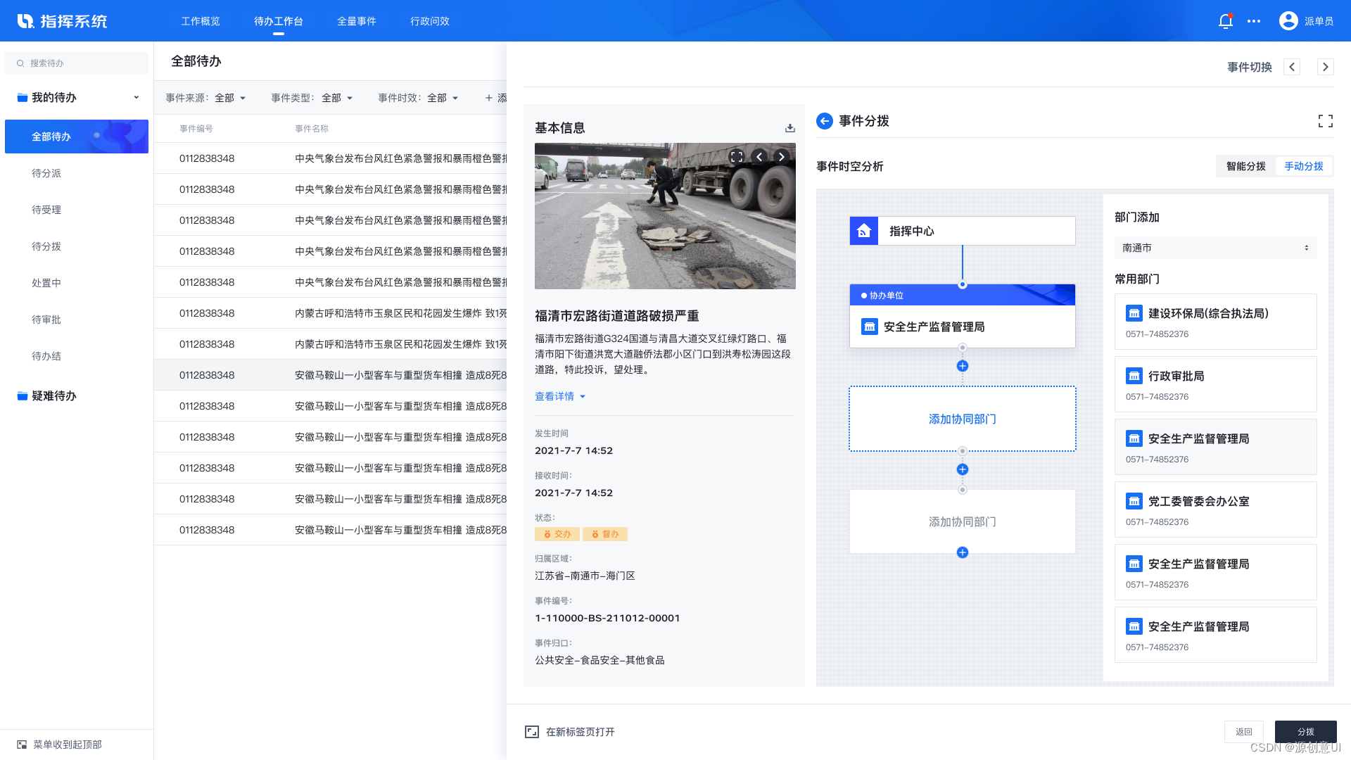Click the notification bell icon
Screen dimensions: 1351x760
tap(1225, 21)
